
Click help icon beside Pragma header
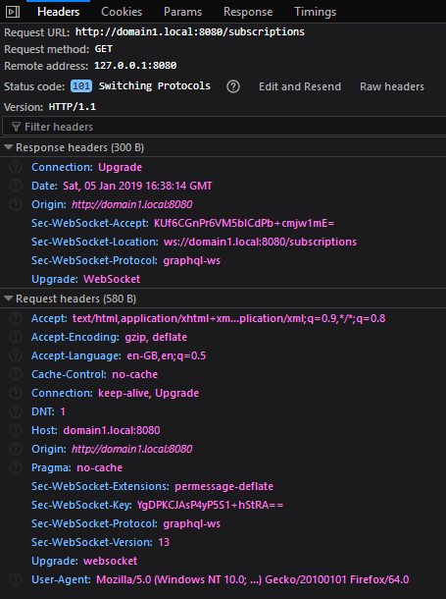[16, 467]
